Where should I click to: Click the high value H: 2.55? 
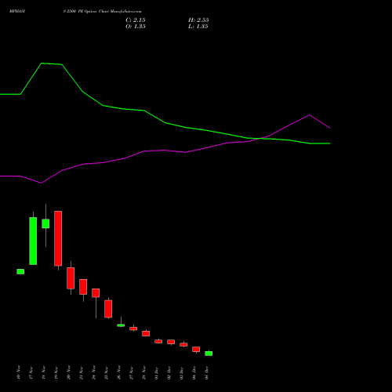click(x=198, y=20)
